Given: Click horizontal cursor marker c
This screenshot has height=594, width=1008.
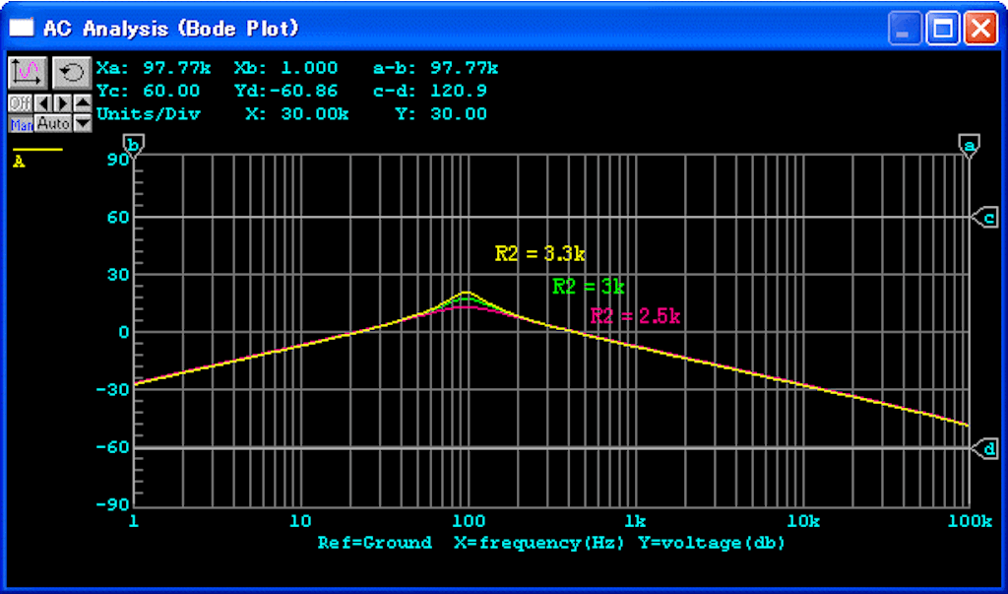Looking at the screenshot, I should (984, 218).
